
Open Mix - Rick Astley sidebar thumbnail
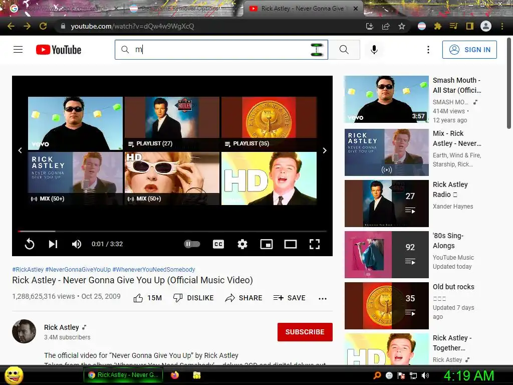386,152
